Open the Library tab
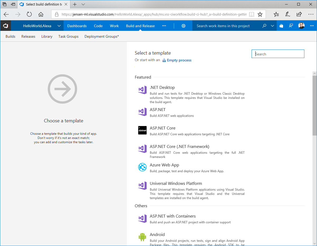Image resolution: width=317 pixels, height=246 pixels. tap(47, 36)
